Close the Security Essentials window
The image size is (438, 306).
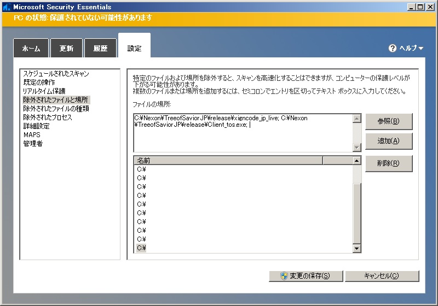430,7
